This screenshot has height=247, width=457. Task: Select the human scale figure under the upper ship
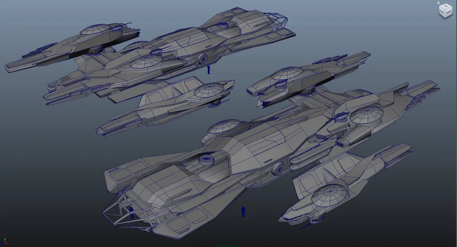(209, 69)
